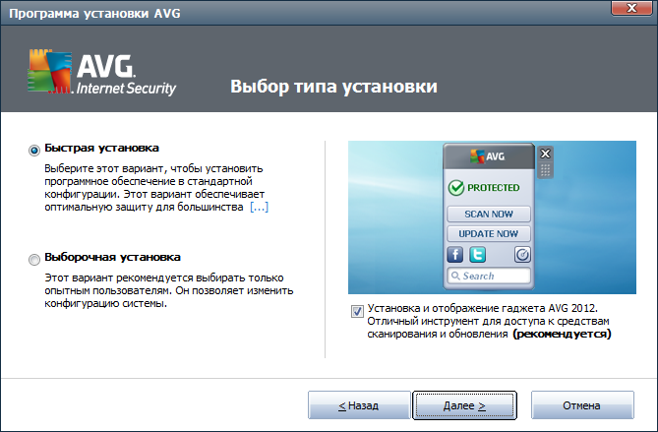Click the Программа установки AVG title bar text
The image size is (658, 432).
click(94, 14)
